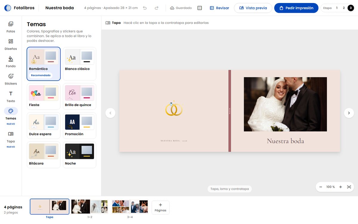
Task: Open the Tapa cover panel
Action: [11, 139]
